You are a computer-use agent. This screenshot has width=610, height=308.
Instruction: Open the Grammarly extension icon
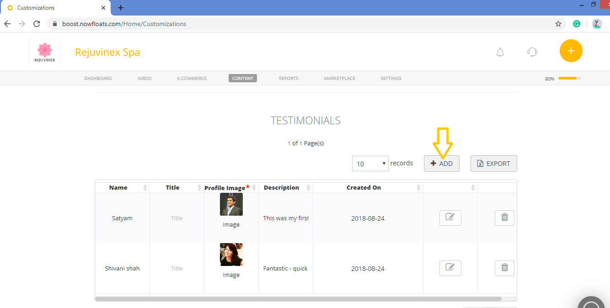point(577,24)
